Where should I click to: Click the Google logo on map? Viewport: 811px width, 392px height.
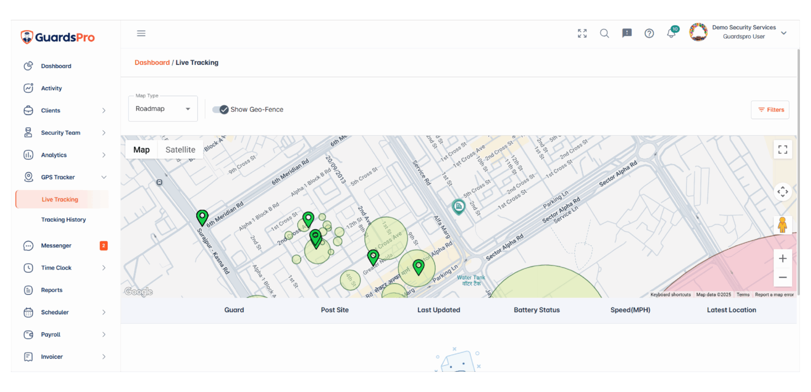click(139, 291)
